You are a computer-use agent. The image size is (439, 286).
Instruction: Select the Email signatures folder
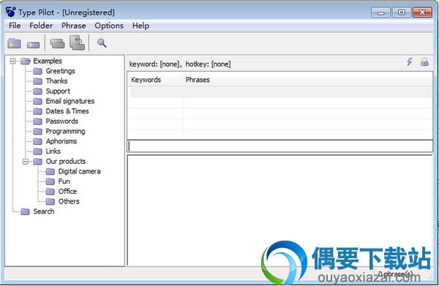coord(70,101)
